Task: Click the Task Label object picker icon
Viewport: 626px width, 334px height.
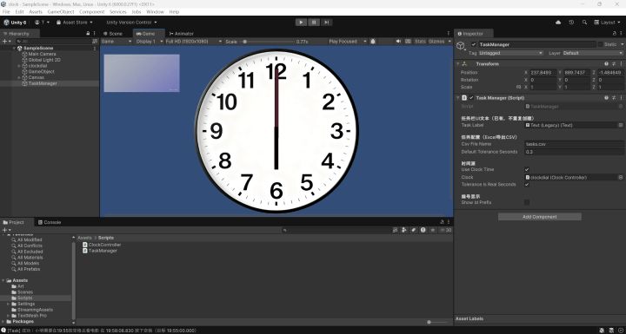Action: point(621,125)
